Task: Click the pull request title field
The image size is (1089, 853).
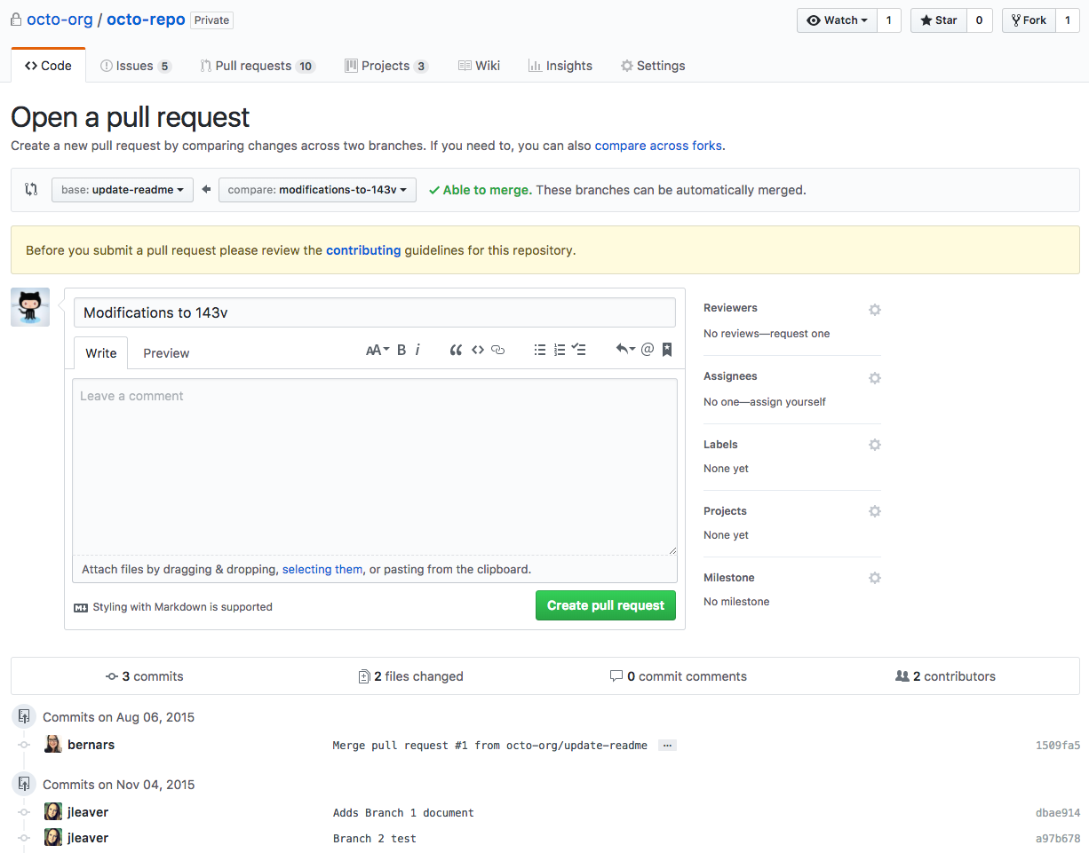Action: (375, 312)
